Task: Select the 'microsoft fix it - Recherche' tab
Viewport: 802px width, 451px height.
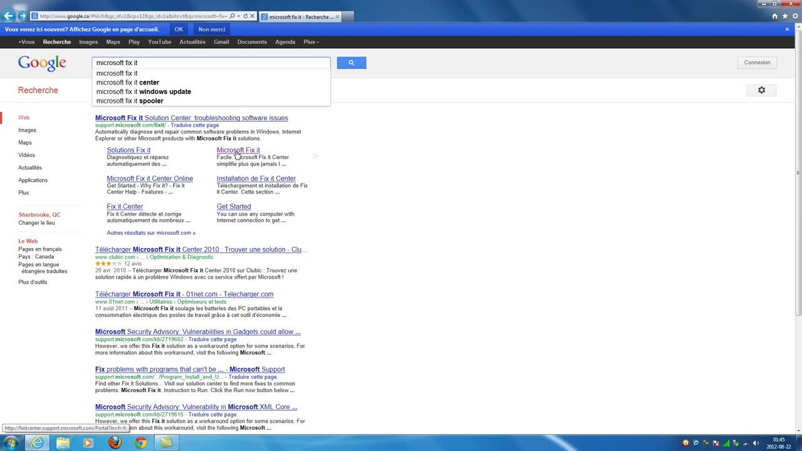Action: click(x=301, y=17)
